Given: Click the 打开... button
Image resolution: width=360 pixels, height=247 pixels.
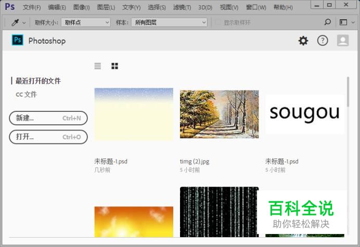Looking at the screenshot, I should point(48,137).
